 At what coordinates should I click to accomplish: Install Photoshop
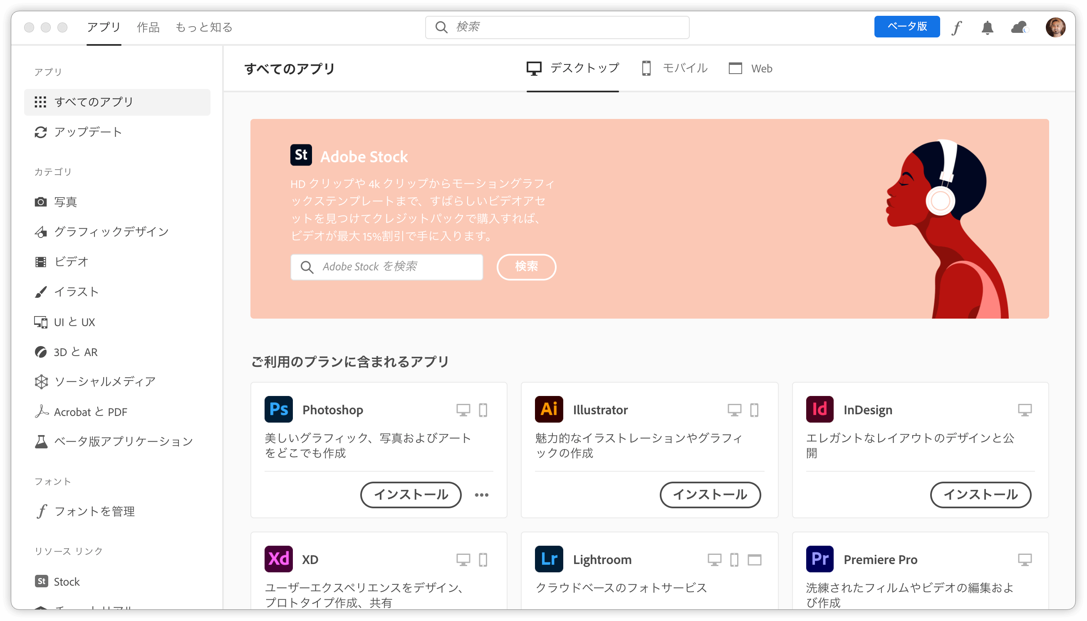pyautogui.click(x=411, y=495)
